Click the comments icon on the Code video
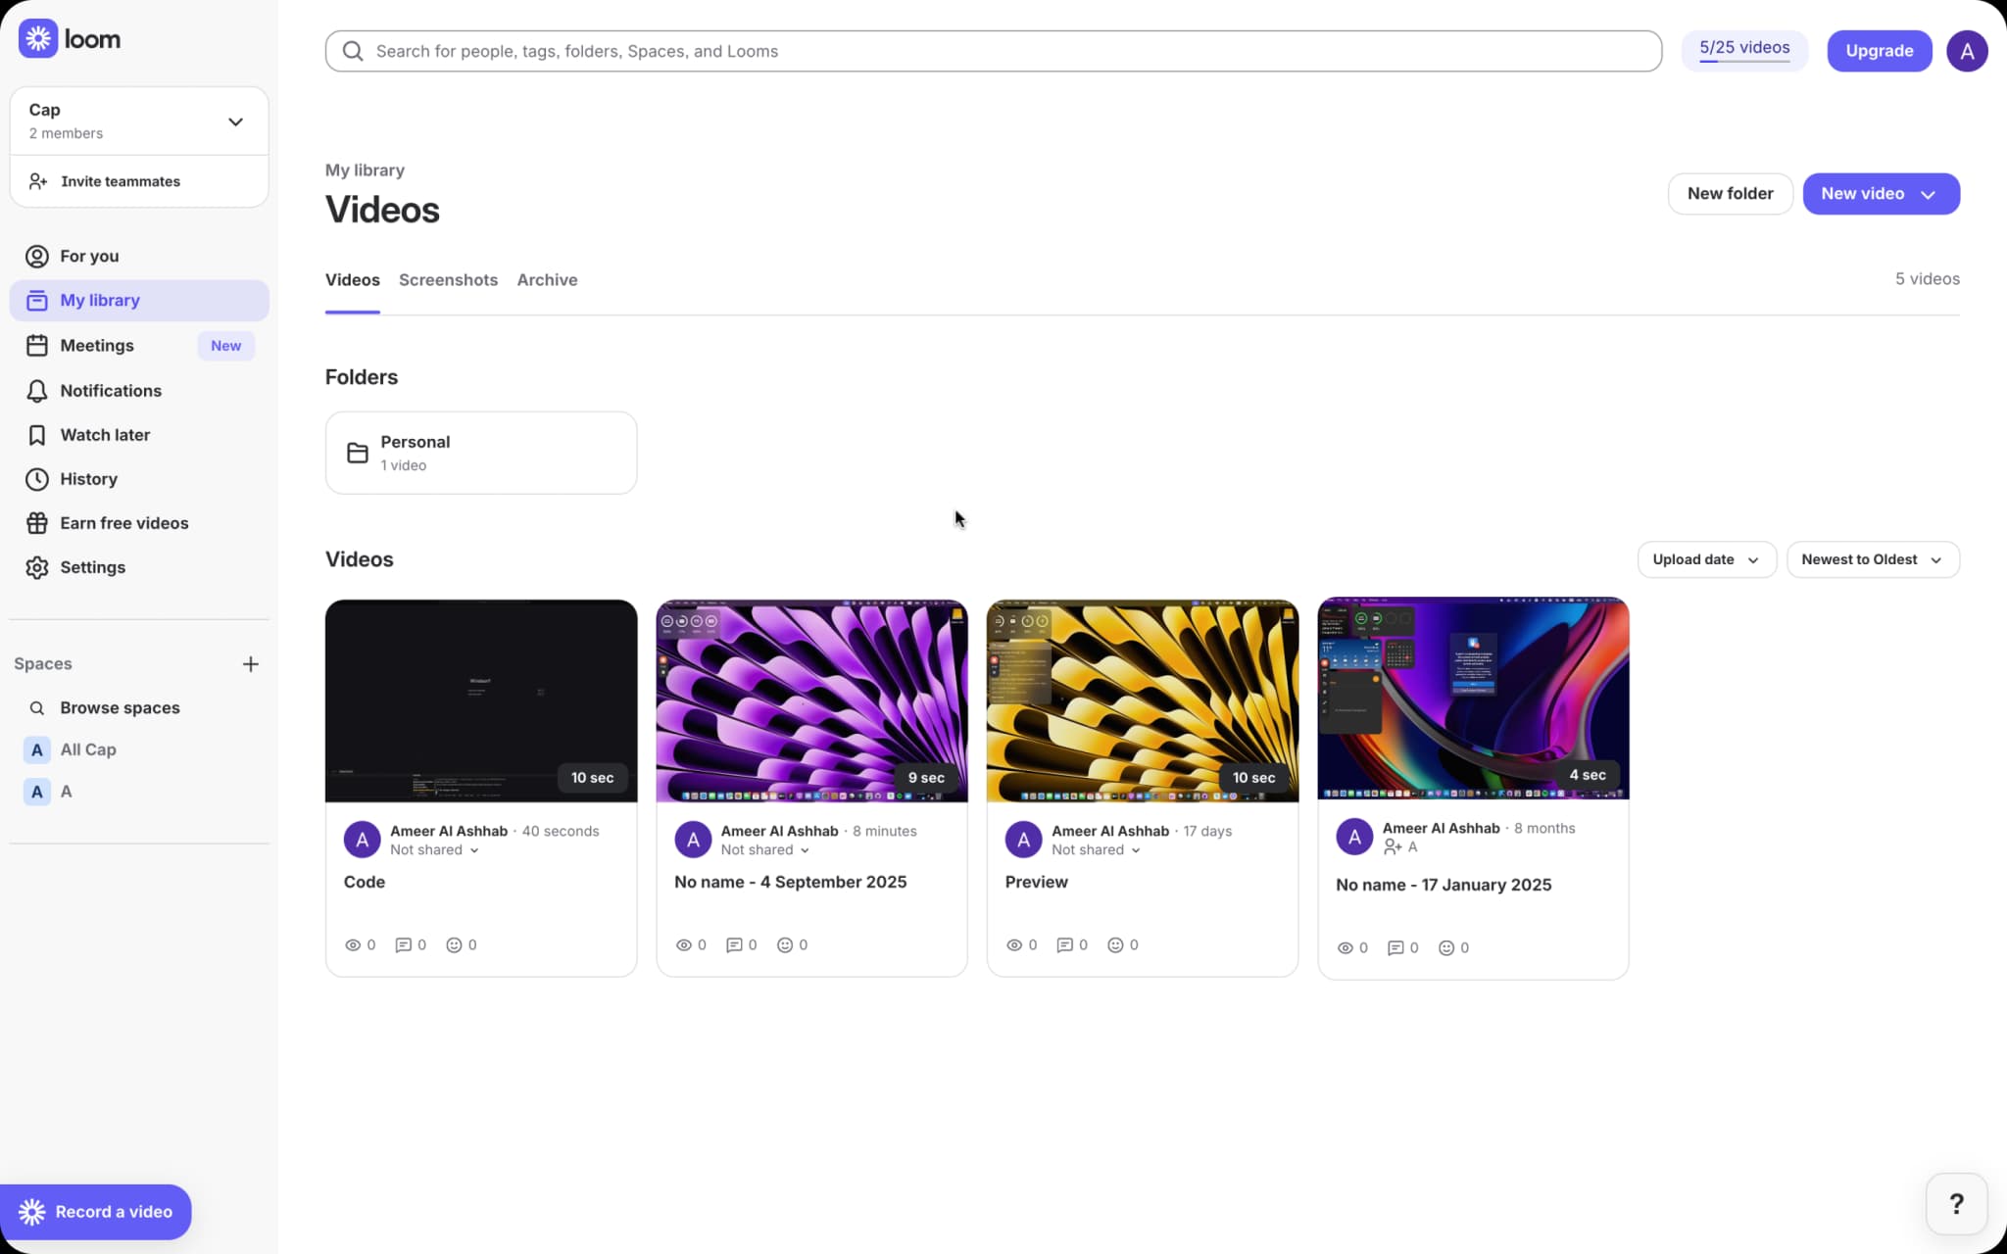The image size is (2007, 1254). [x=406, y=944]
